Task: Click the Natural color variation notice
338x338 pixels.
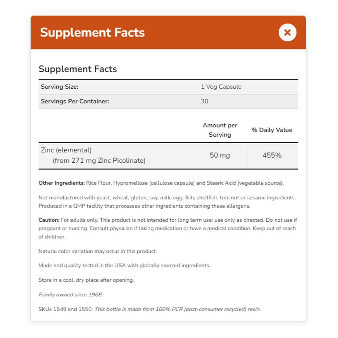Action: [x=98, y=251]
